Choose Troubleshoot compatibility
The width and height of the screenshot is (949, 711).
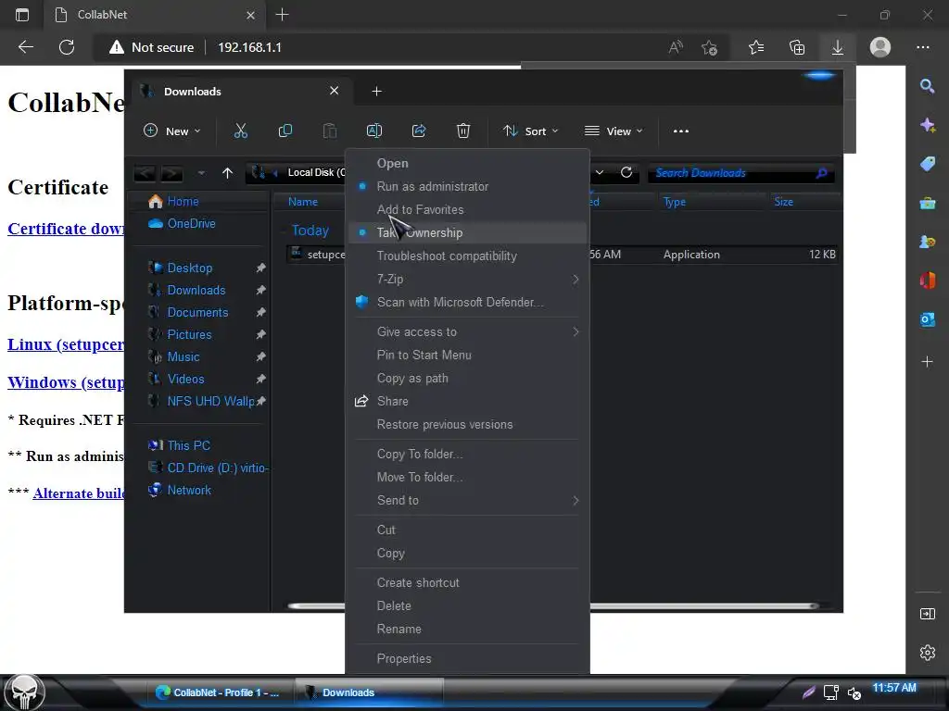click(467, 256)
